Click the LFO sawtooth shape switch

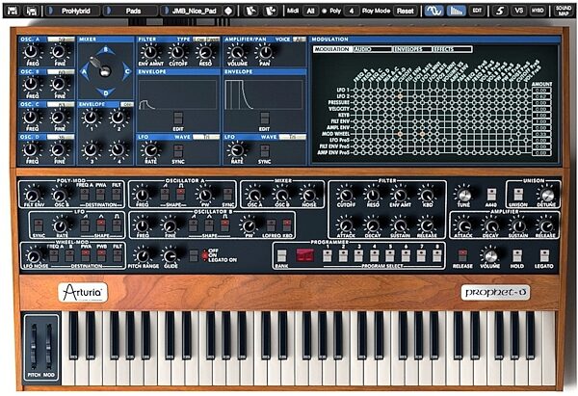(85, 225)
